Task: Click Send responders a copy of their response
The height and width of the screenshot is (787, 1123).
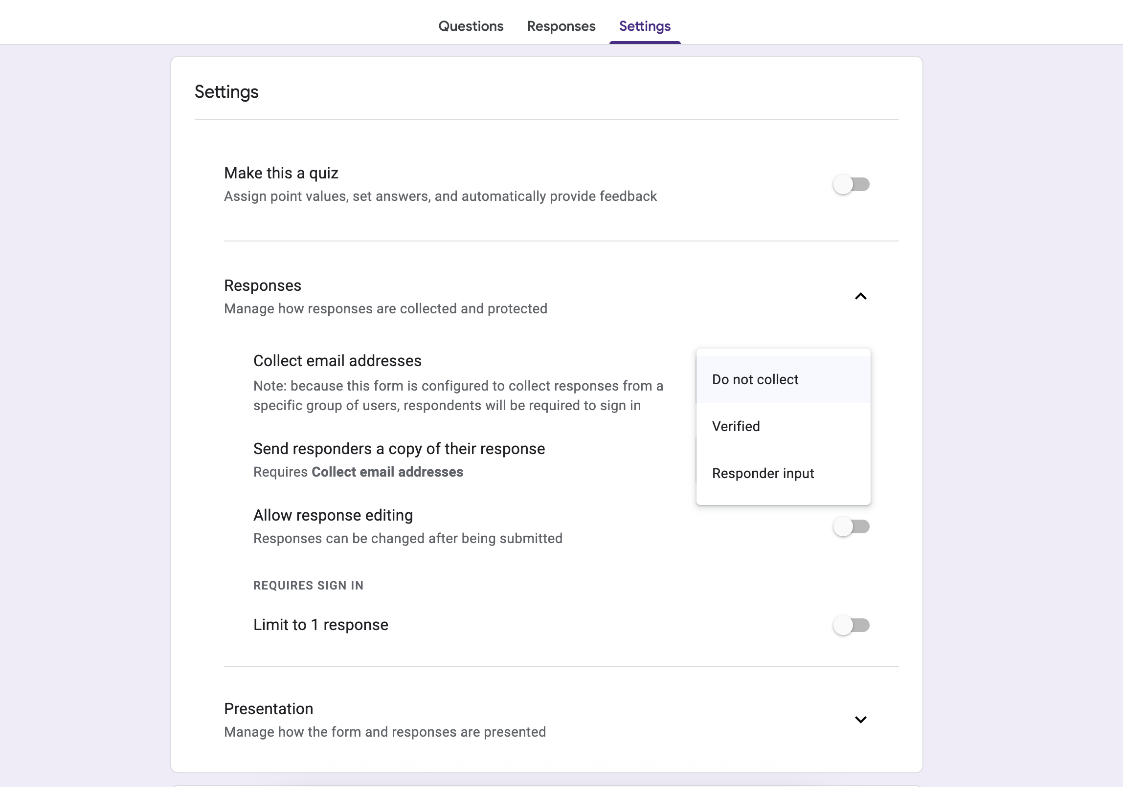Action: (399, 448)
